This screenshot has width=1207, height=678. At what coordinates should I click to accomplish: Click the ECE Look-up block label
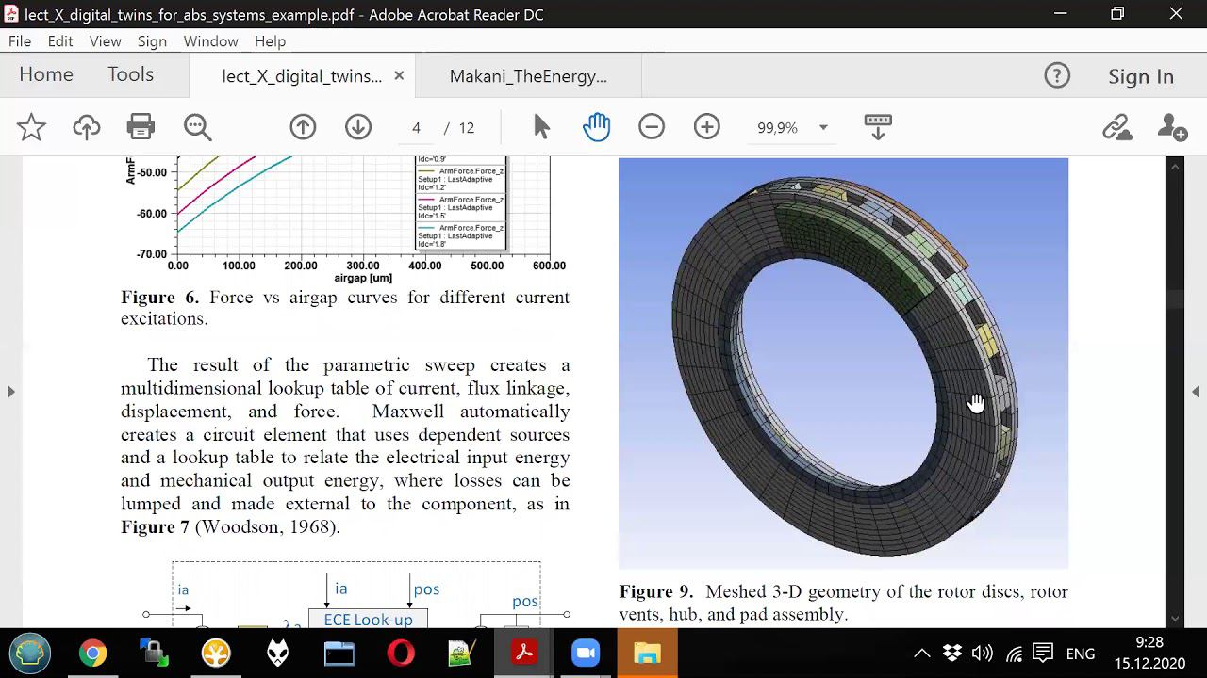368,620
